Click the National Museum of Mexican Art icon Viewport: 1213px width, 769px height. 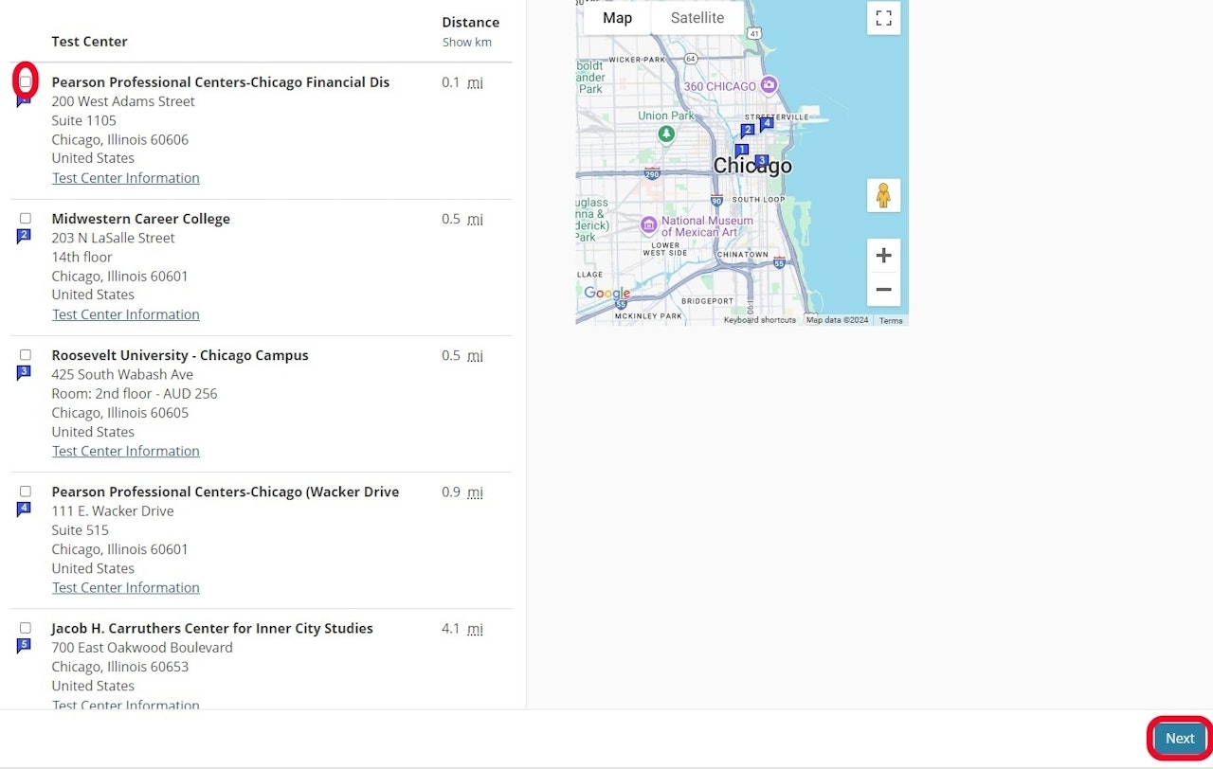coord(648,224)
